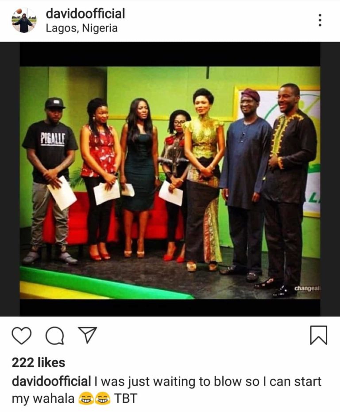The image size is (340, 412).
Task: Tap the first laughing emoji in the caption
Action: click(x=86, y=399)
